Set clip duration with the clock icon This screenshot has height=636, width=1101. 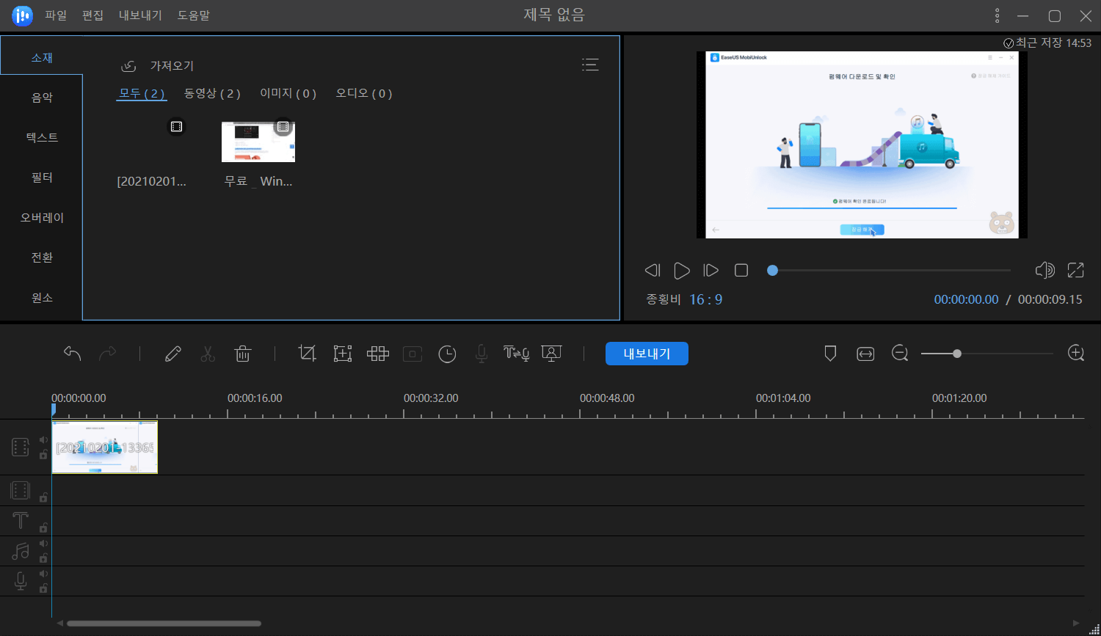pos(447,354)
